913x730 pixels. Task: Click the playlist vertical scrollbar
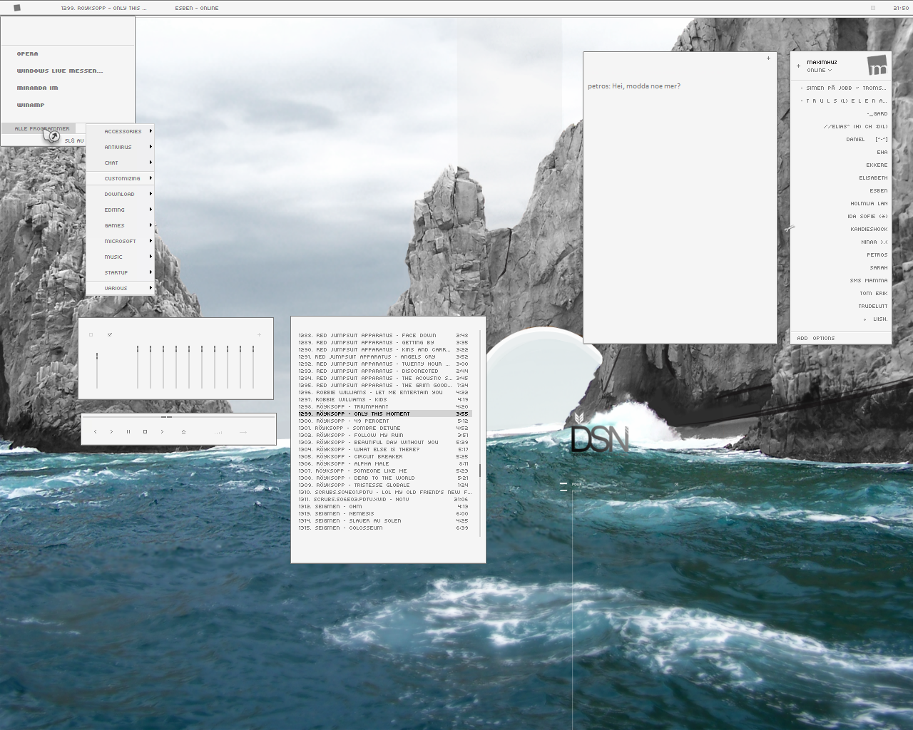(x=480, y=432)
